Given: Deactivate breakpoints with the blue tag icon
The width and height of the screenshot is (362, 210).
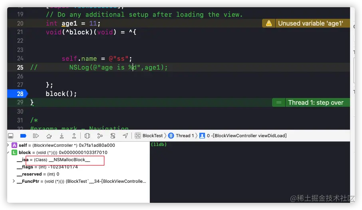Looking at the screenshot, I should click(23, 136).
